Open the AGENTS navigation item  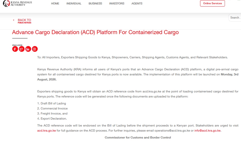pos(137,3)
